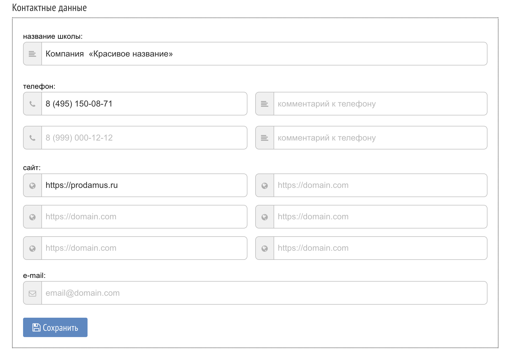Viewport: 510px width, 358px height.
Task: Click the envelope icon beside e-mail field
Action: [32, 293]
